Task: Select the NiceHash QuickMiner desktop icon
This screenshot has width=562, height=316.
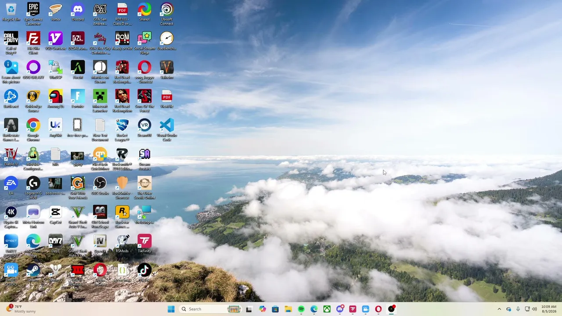Action: [100, 159]
